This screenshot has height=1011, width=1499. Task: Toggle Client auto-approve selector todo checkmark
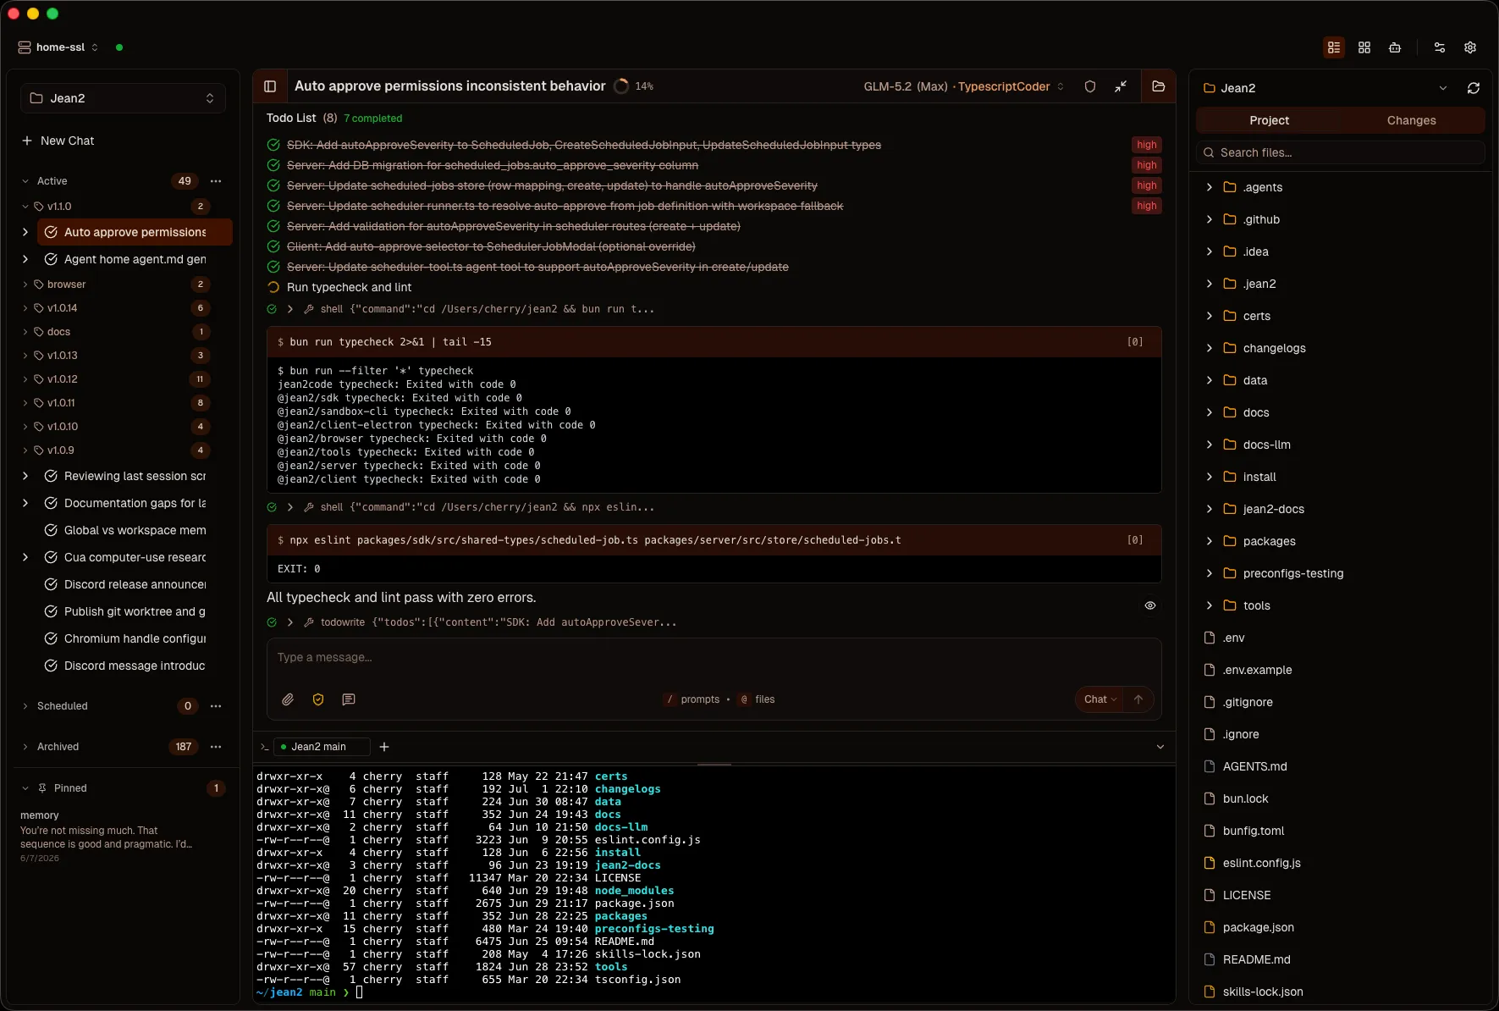tap(273, 246)
